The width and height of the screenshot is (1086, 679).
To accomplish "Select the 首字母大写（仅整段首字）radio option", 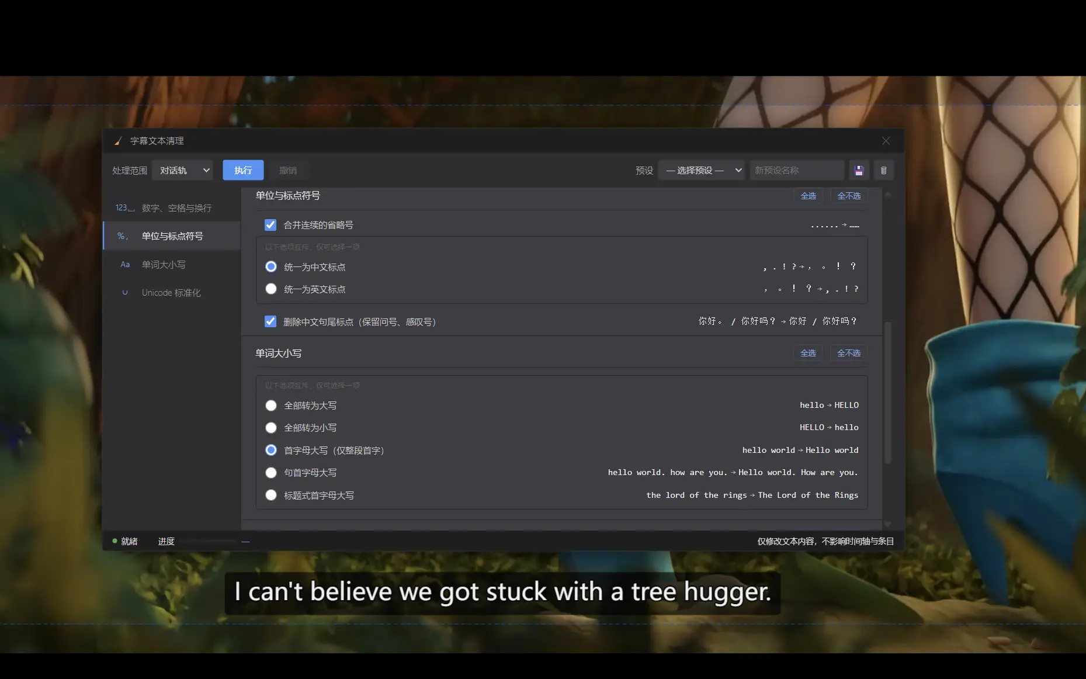I will pyautogui.click(x=271, y=451).
